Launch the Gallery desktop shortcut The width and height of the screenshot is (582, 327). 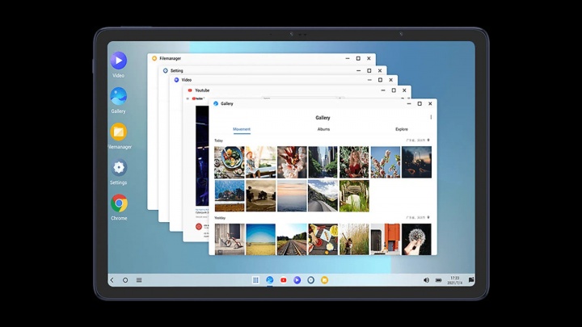[x=119, y=96]
